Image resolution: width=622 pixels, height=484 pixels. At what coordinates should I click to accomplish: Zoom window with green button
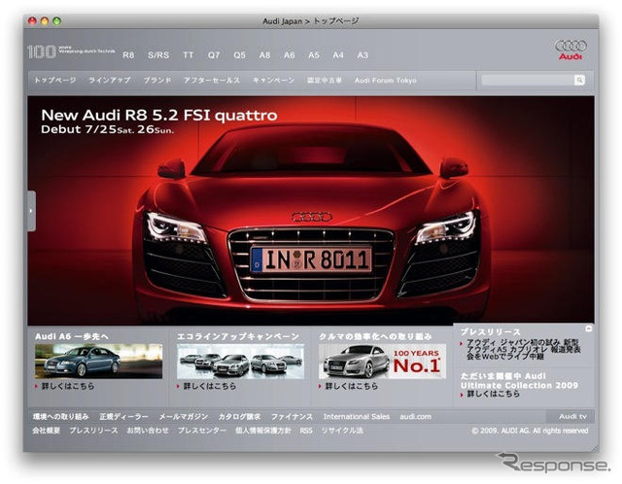[56, 21]
